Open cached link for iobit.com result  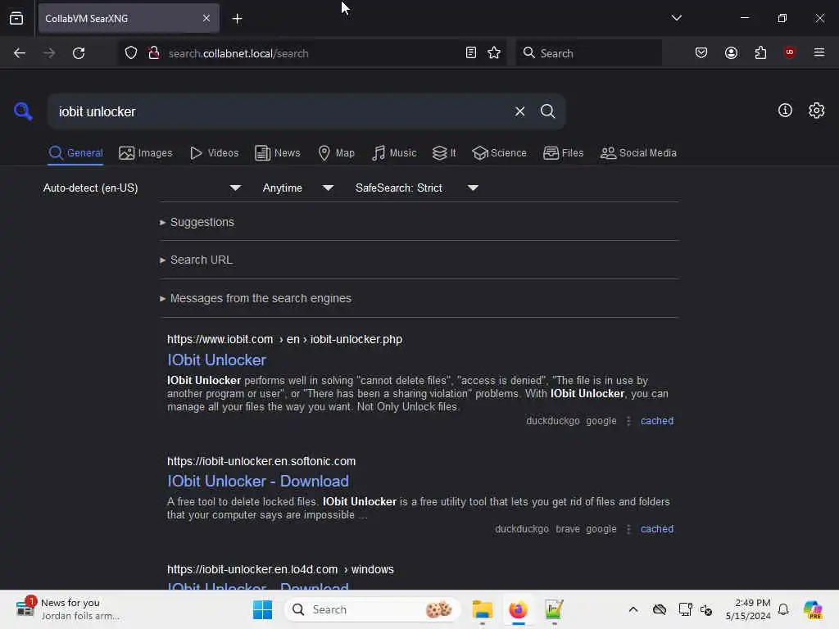coord(657,421)
